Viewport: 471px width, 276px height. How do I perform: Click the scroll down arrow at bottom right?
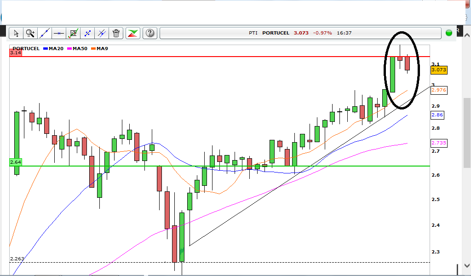pyautogui.click(x=467, y=265)
